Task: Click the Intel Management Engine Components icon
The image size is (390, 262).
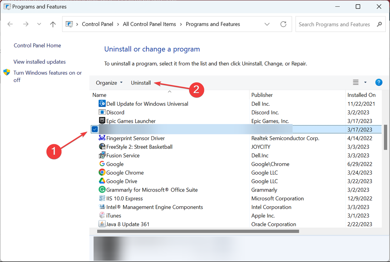Action: (x=102, y=207)
